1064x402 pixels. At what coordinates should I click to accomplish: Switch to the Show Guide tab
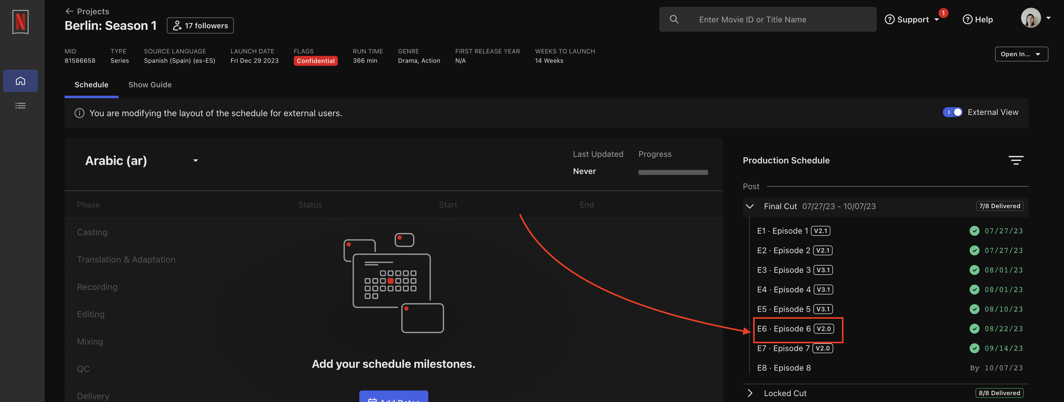pyautogui.click(x=150, y=85)
